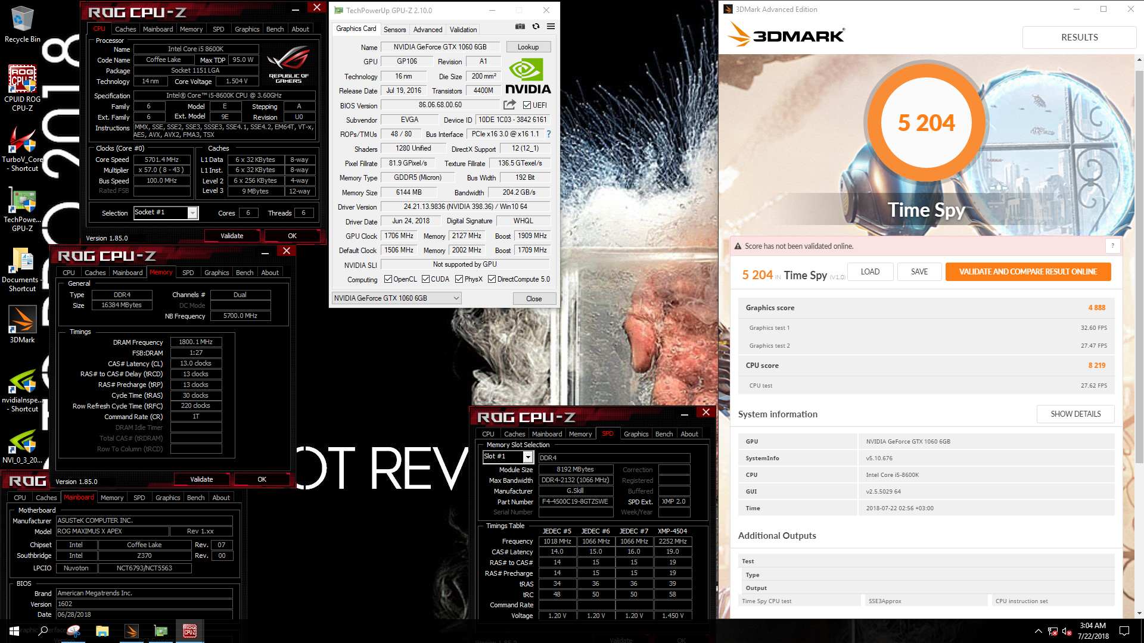1144x643 pixels.
Task: Open the Recycle Bin desktop icon
Action: (22, 24)
